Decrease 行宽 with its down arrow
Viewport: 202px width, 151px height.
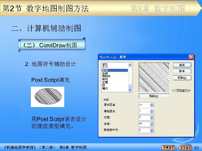[x=152, y=119]
